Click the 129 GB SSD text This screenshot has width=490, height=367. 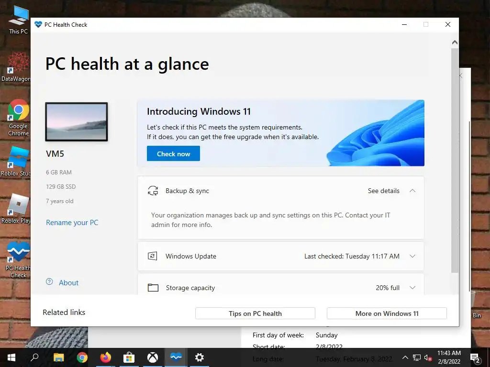[x=61, y=187]
